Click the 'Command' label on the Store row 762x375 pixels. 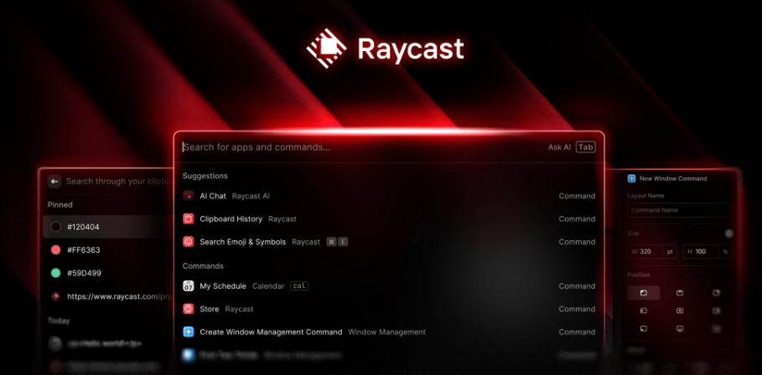[x=577, y=309]
